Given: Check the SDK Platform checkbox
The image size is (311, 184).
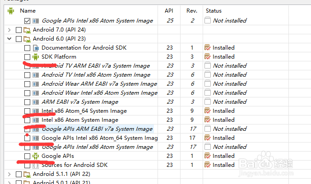Looking at the screenshot, I should (27, 57).
